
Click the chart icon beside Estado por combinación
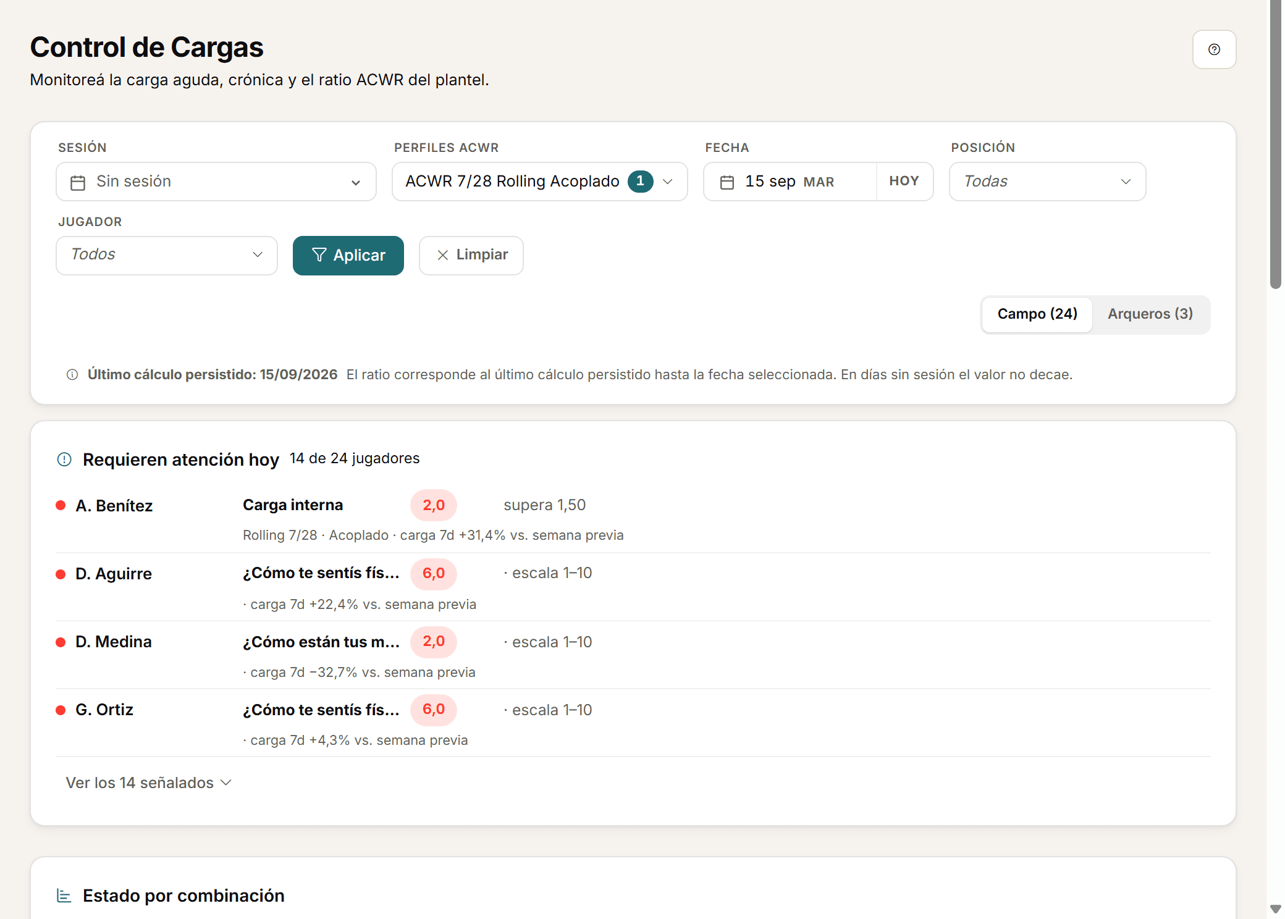(x=64, y=896)
